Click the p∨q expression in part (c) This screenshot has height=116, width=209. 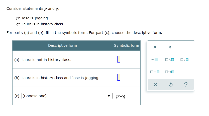[121, 96]
